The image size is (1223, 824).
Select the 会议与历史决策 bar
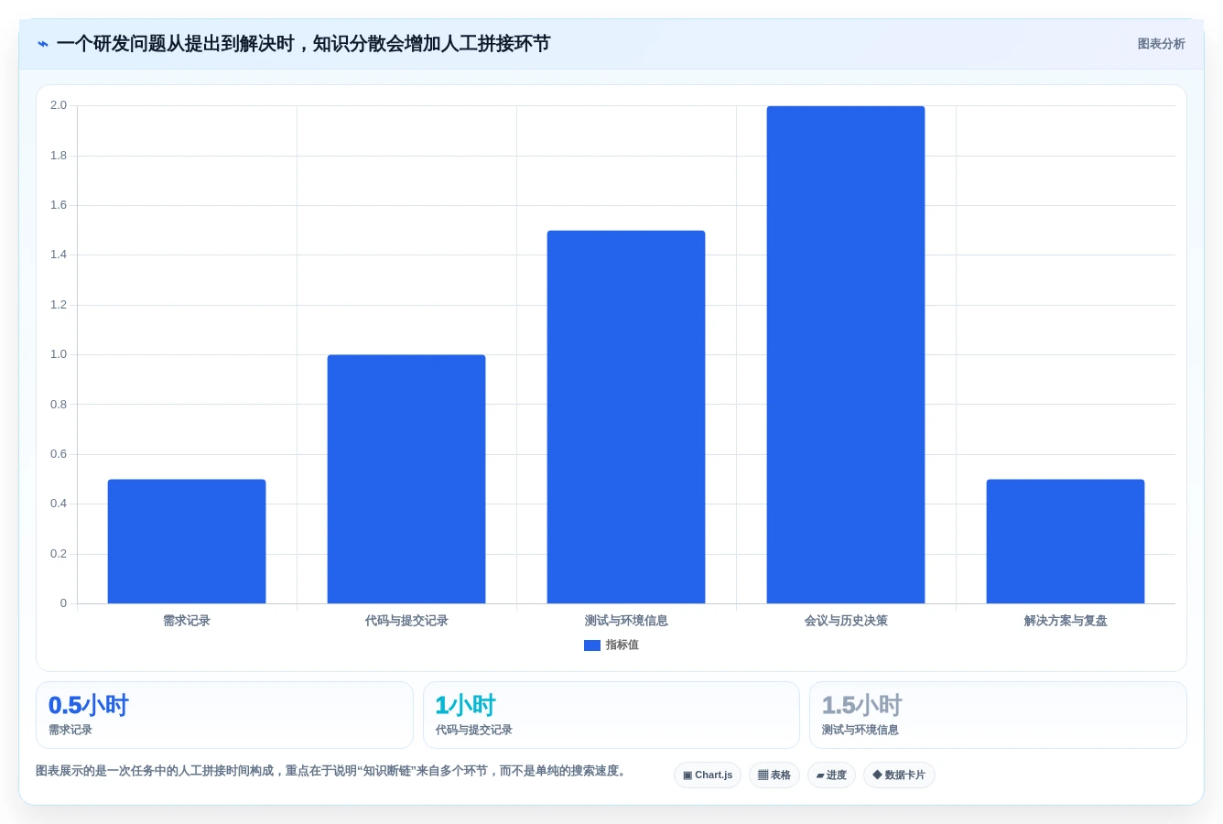846,354
